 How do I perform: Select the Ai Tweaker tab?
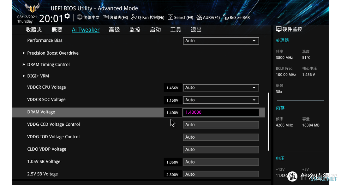86,30
